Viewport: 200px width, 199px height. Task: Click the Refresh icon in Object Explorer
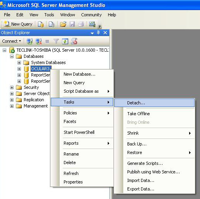[x=65, y=42]
